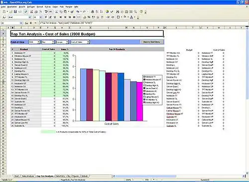Toggle STD selection mode in status bar
The width and height of the screenshot is (249, 182).
coord(147,180)
